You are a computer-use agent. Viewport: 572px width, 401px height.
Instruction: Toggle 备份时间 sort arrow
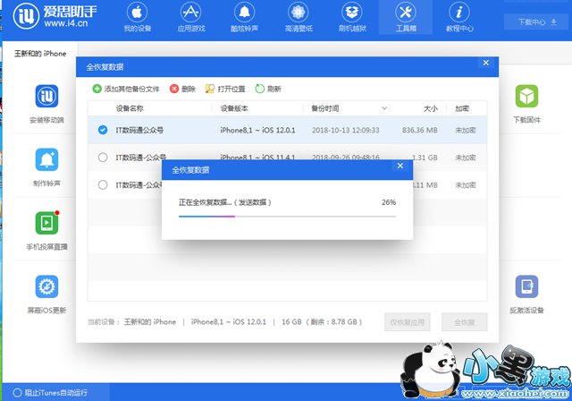click(x=384, y=108)
